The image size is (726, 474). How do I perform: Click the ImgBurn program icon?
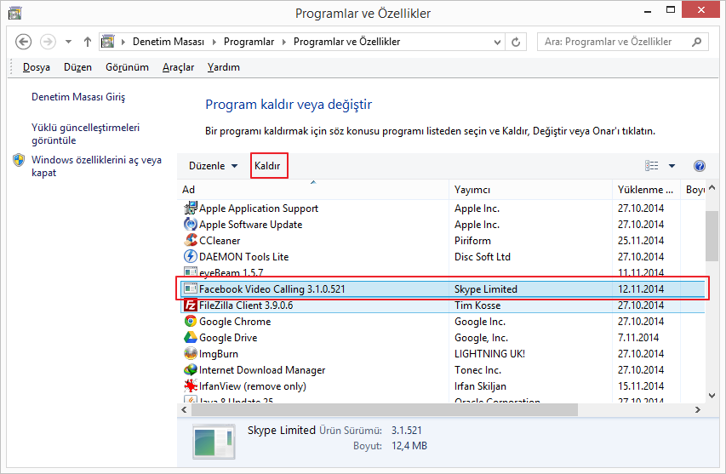click(x=191, y=354)
